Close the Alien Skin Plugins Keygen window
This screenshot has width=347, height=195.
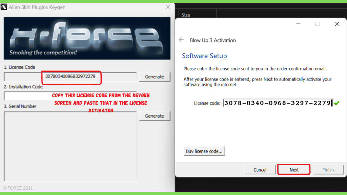coord(168,7)
